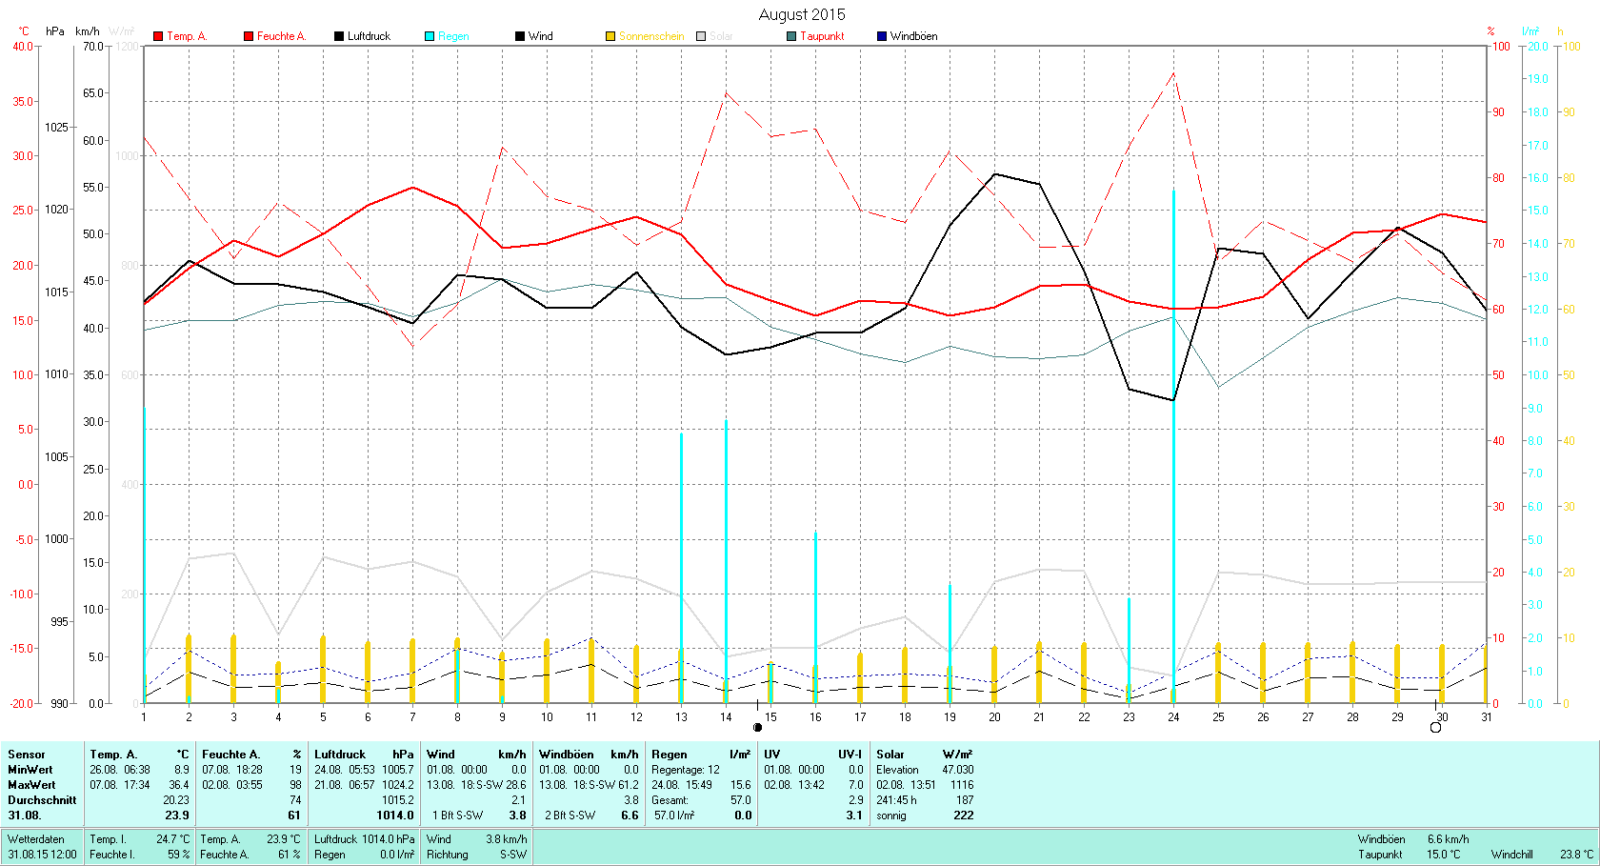Click the Windchill value 23.8 °C

coord(1576,855)
